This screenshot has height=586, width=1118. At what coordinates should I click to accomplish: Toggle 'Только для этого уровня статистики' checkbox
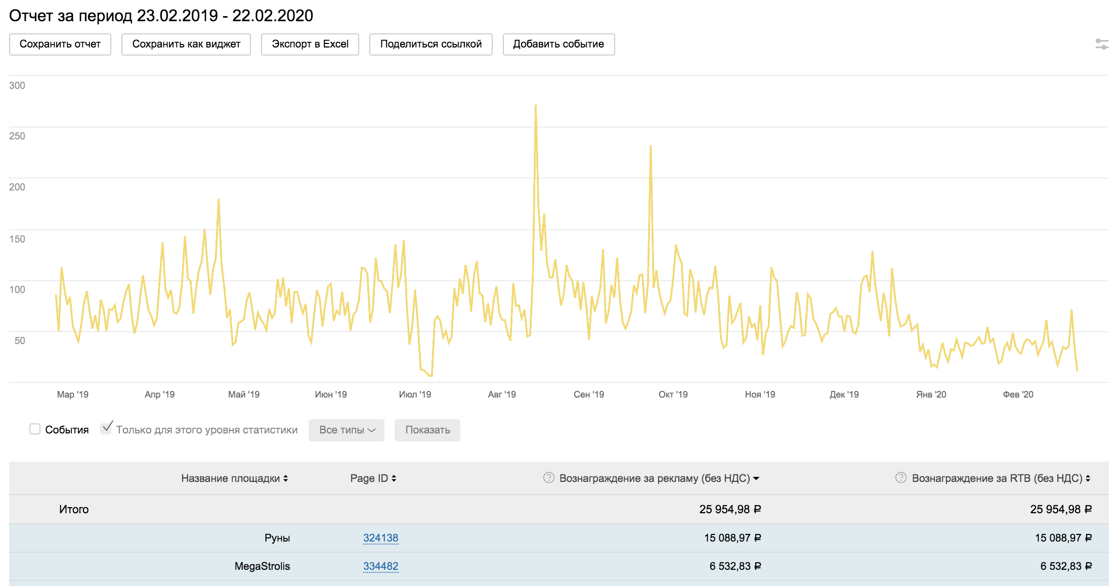106,428
